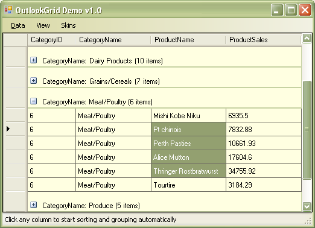Select the row header for Mishi Kobe Niku row

pyautogui.click(x=15, y=115)
